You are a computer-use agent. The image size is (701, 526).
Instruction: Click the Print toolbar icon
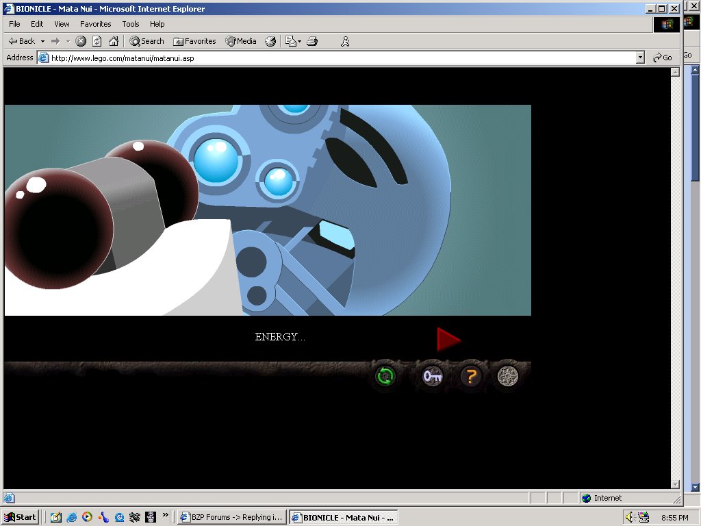(x=312, y=41)
